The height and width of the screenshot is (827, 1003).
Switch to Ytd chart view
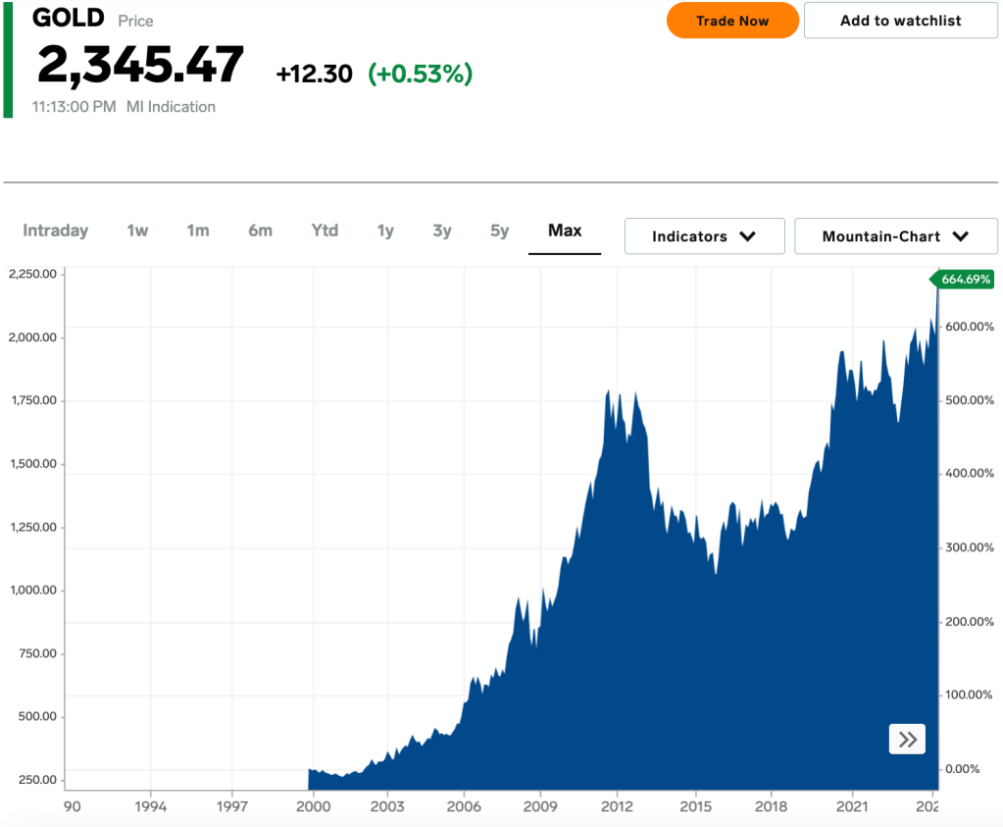pos(325,231)
